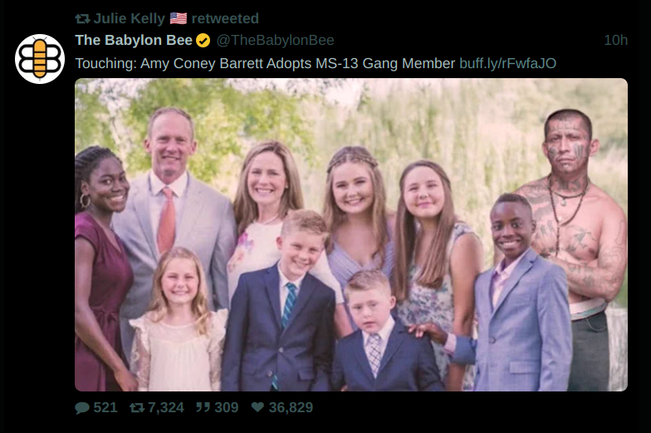Click The Babylon Bee profile avatar

click(x=39, y=58)
